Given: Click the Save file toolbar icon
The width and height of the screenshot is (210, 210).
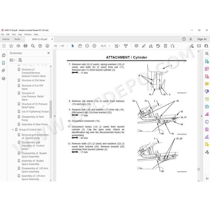Looking at the screenshot, I should (x=4, y=46).
